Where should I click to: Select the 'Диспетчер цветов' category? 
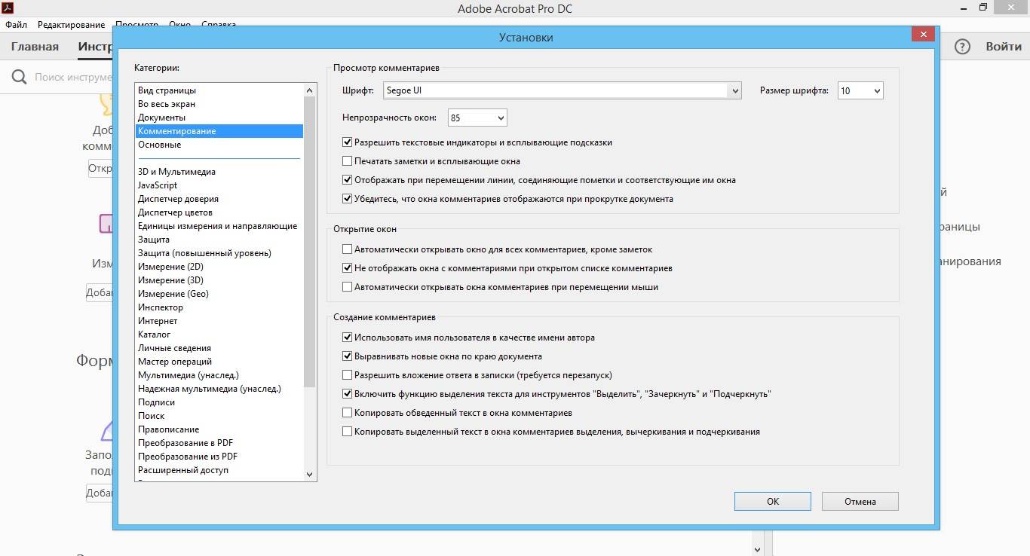[219, 212]
